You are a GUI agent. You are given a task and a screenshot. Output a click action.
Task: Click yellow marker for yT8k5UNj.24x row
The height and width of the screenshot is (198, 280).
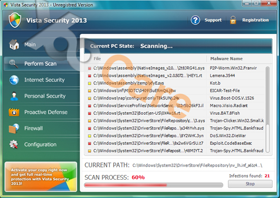(89, 98)
